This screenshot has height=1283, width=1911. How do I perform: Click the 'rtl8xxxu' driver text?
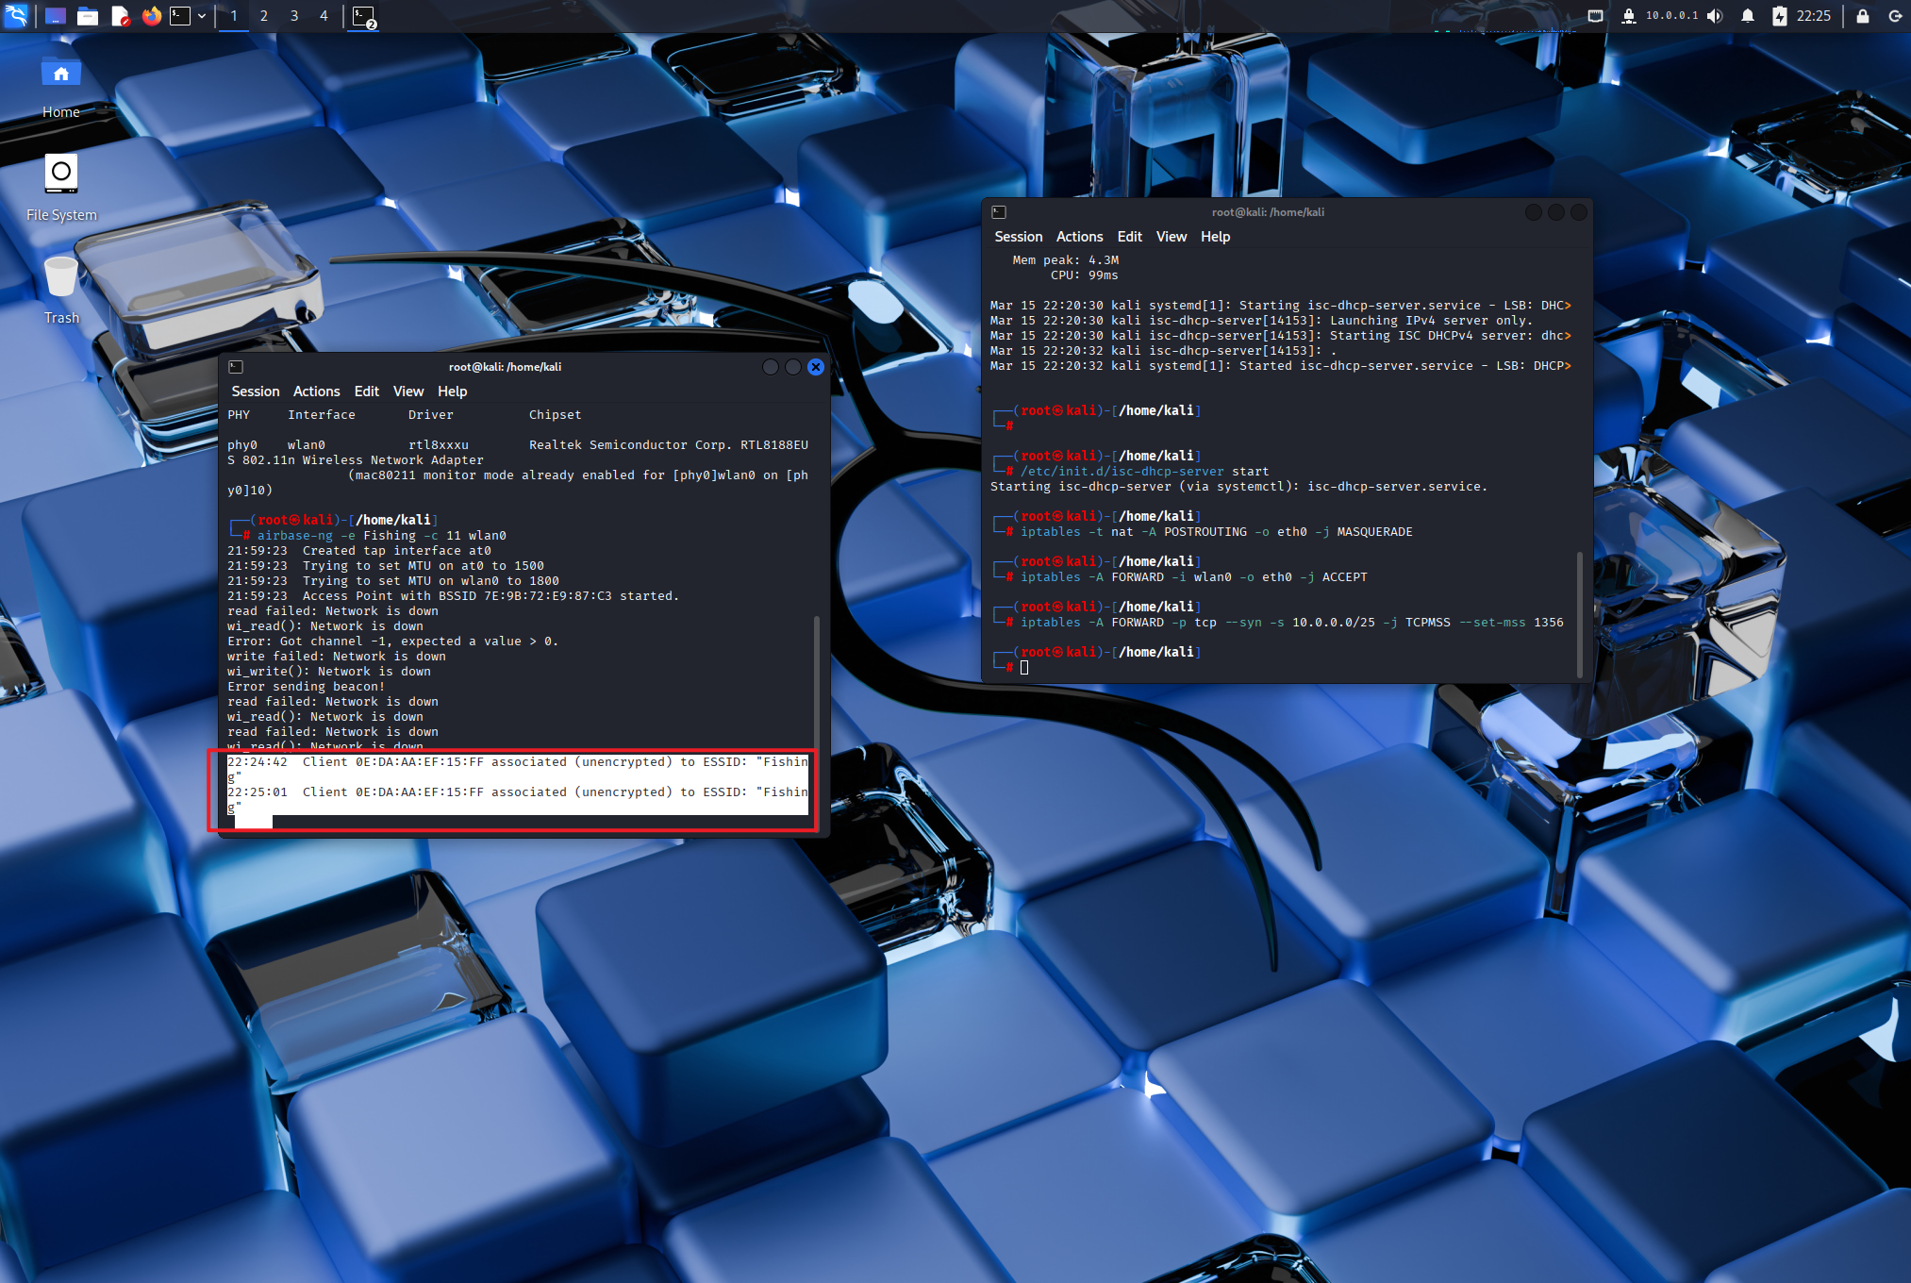439,445
